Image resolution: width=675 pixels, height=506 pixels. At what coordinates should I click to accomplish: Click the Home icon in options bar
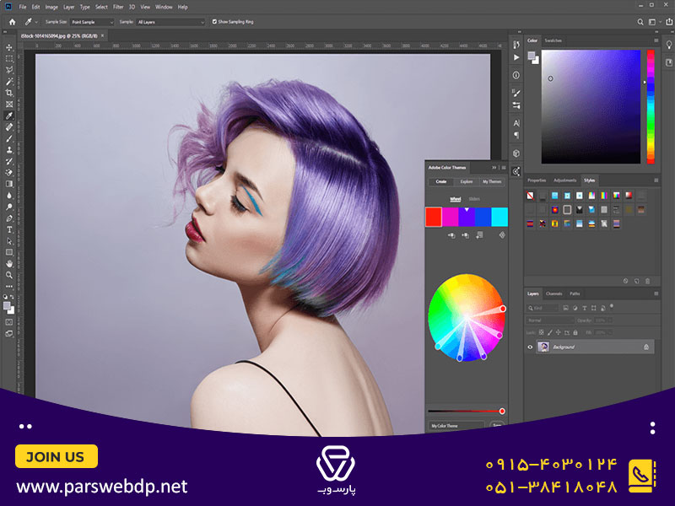[12, 22]
